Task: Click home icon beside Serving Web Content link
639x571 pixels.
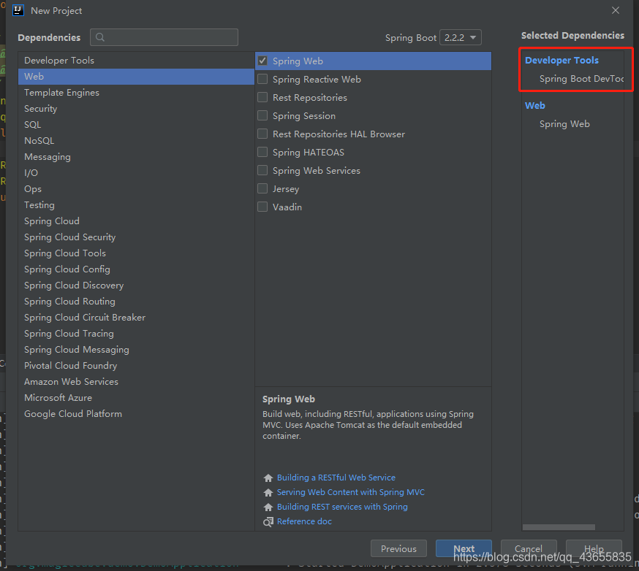Action: 268,492
